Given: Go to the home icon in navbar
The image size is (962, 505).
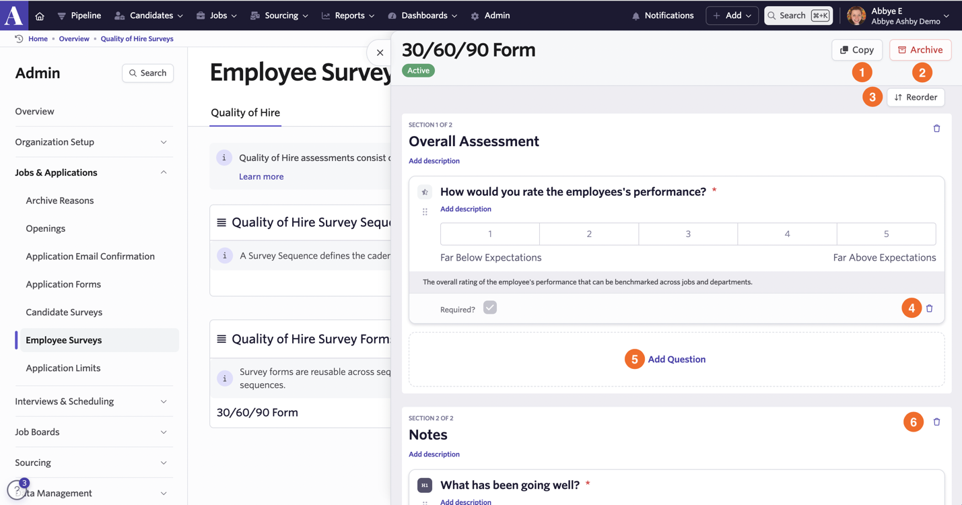Looking at the screenshot, I should click(x=40, y=15).
